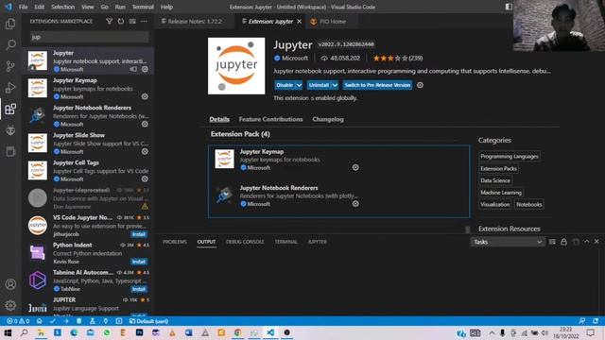Open the Explorer view in activity bar
The image size is (605, 340).
[10, 24]
